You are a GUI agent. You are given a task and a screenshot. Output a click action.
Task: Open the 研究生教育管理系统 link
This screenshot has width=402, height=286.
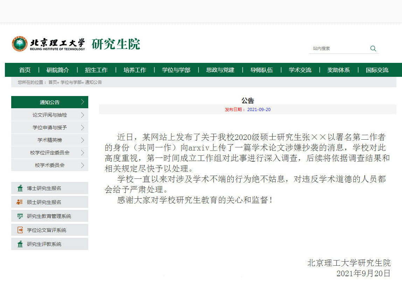[x=50, y=216]
